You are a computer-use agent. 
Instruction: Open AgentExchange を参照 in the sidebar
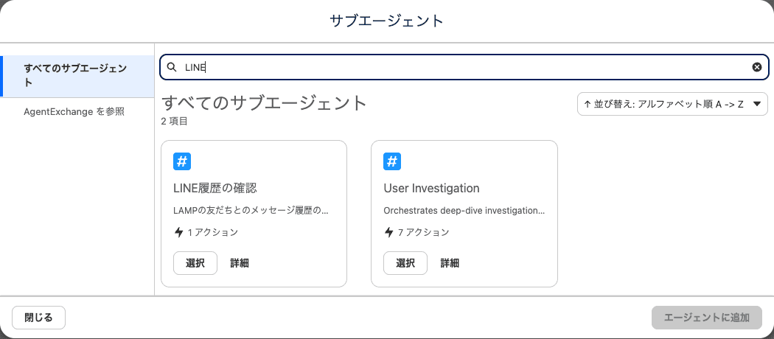point(74,112)
